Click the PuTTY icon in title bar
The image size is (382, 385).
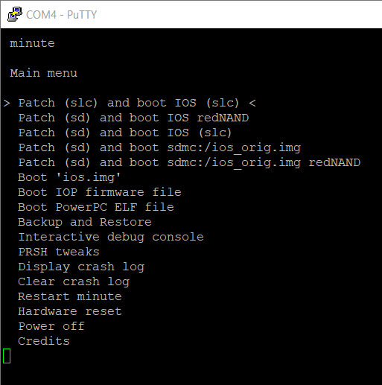click(15, 15)
